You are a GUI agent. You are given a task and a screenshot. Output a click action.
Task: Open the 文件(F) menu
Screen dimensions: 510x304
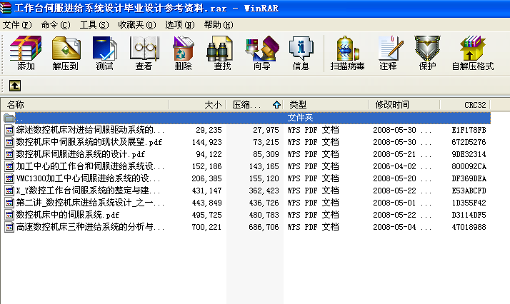coord(17,25)
